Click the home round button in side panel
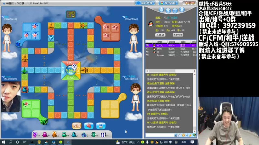The width and height of the screenshot is (259, 145). click(x=161, y=10)
